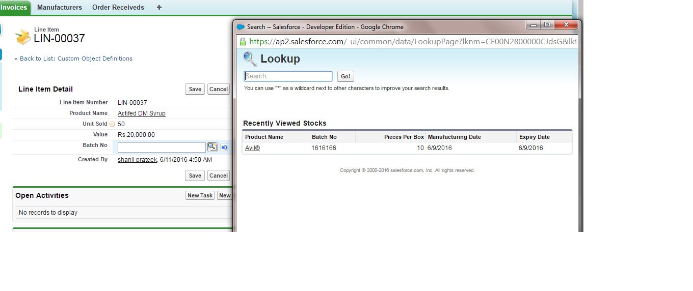Click Unit Sold value 50

click(x=121, y=124)
